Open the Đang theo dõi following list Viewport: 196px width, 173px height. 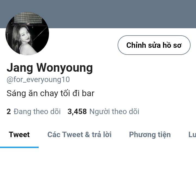tap(37, 111)
